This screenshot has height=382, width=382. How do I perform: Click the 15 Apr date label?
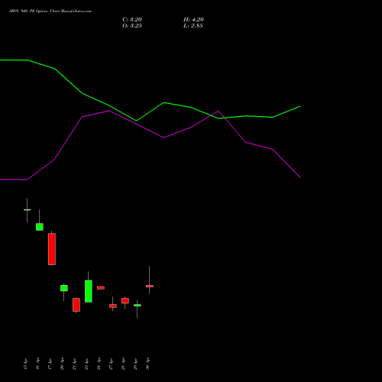pos(25,364)
